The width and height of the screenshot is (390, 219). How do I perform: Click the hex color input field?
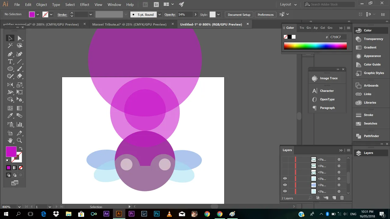pyautogui.click(x=338, y=37)
